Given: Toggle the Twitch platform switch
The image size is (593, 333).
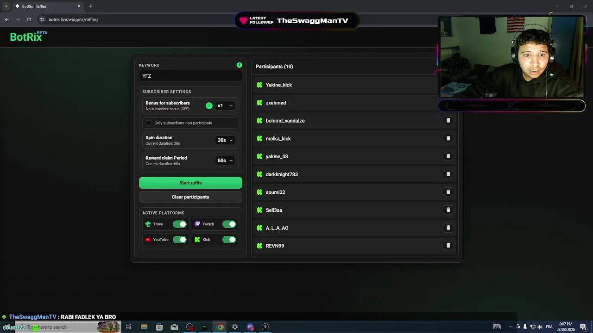Looking at the screenshot, I should (229, 224).
